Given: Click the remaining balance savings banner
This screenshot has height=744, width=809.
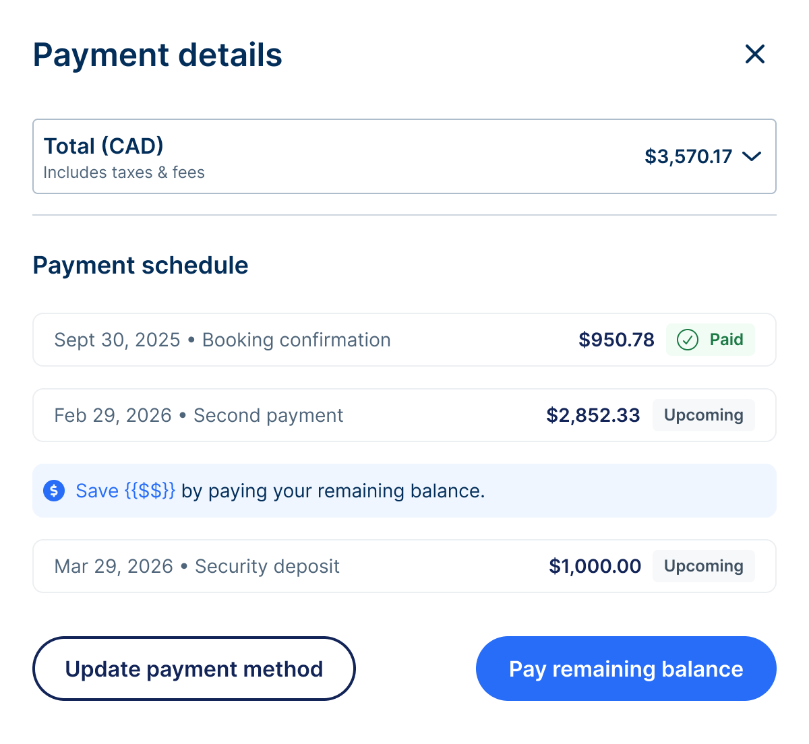Looking at the screenshot, I should click(404, 491).
